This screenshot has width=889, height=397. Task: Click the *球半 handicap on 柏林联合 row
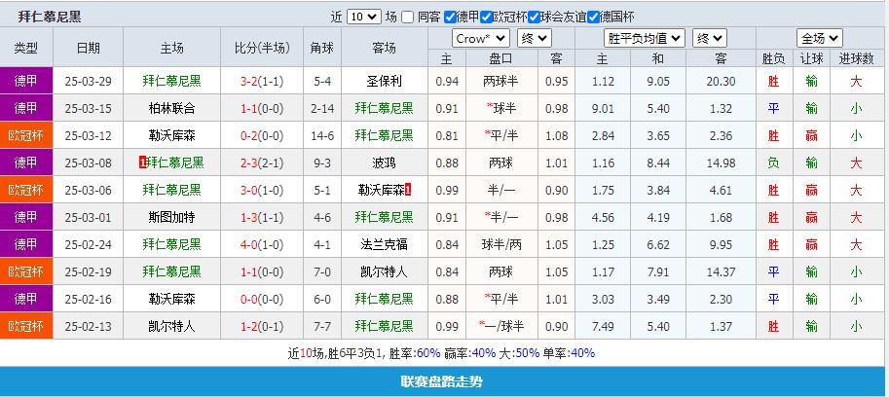[500, 108]
